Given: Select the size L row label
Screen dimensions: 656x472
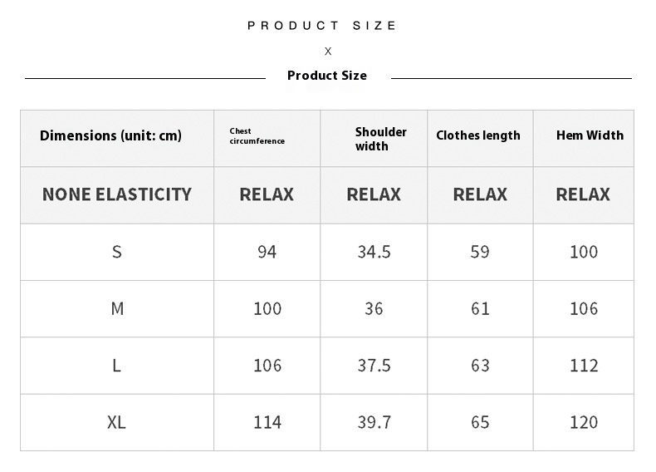Looking at the screenshot, I should point(117,366).
